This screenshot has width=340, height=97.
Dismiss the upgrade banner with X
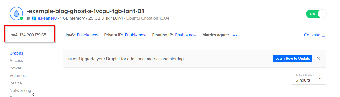pos(319,59)
